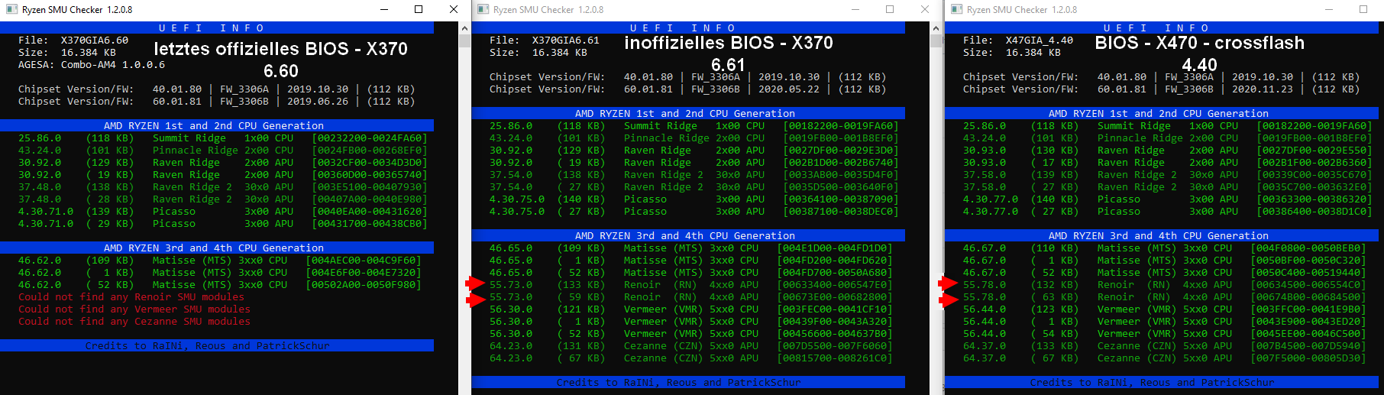Click Credits bar in X370GIA6.61 window
This screenshot has width=1384, height=395.
[688, 383]
